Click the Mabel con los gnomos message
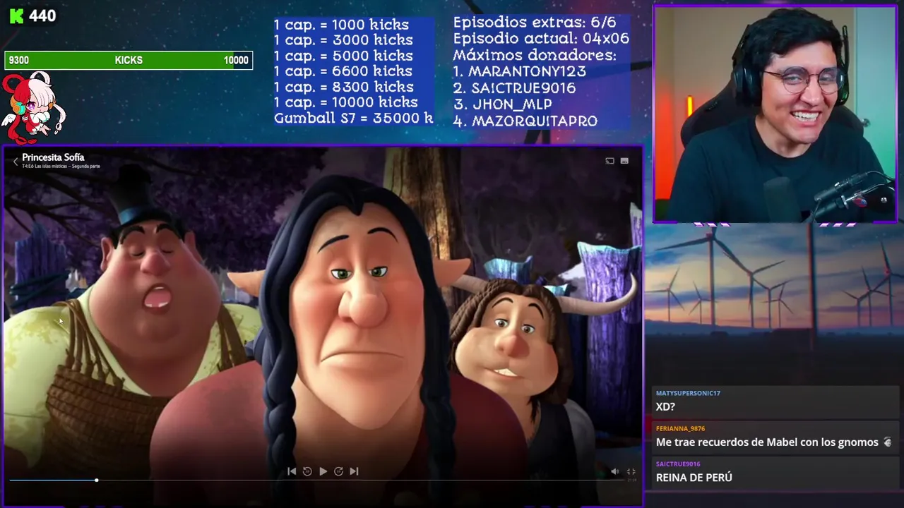Viewport: 904px width, 508px height. [x=767, y=442]
